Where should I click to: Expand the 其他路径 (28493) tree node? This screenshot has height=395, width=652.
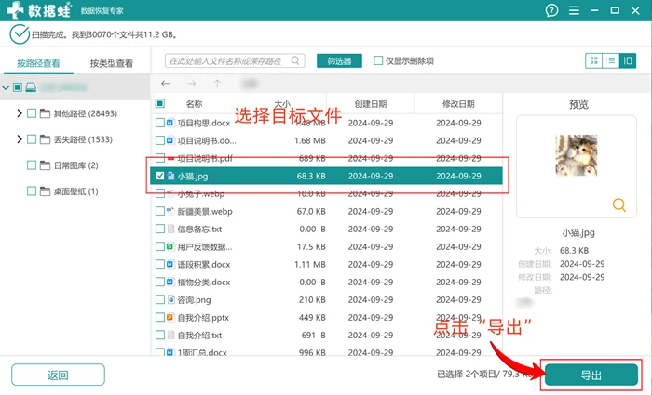tap(20, 113)
